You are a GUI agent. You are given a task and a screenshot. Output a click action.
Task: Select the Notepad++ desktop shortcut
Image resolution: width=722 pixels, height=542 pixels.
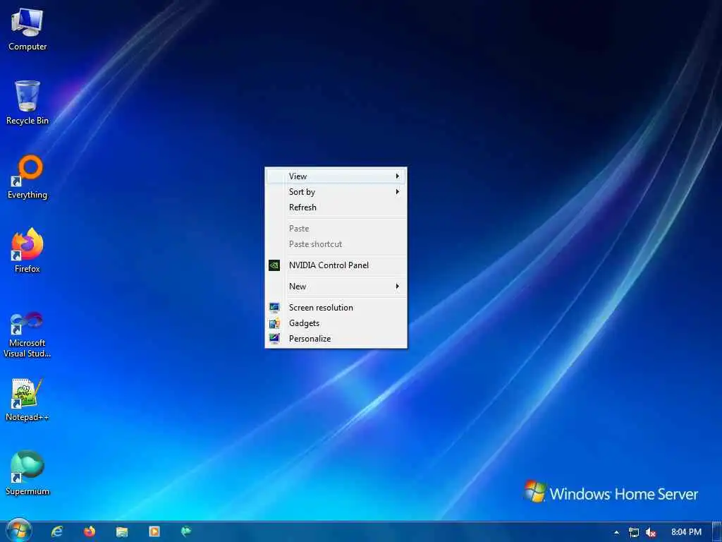click(27, 399)
